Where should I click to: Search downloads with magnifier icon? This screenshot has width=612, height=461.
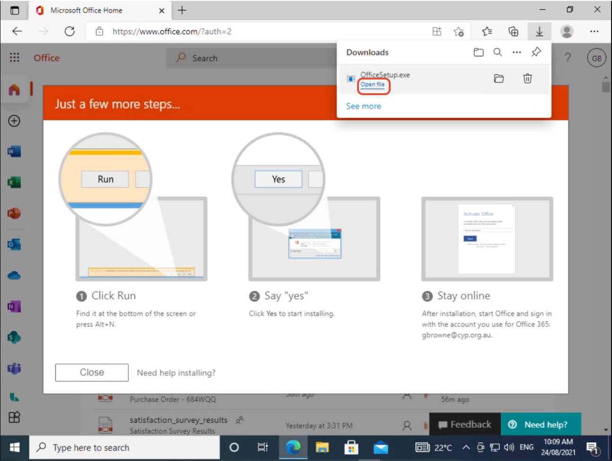(x=498, y=52)
